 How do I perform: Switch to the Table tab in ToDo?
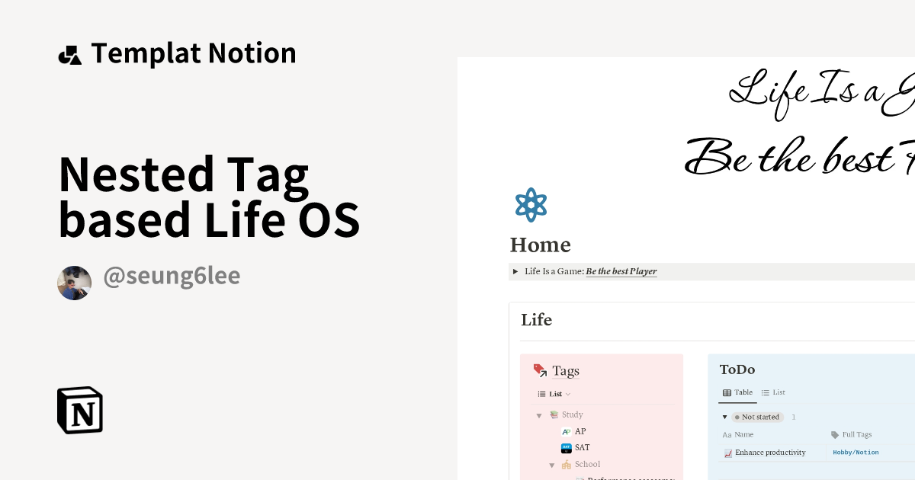737,392
